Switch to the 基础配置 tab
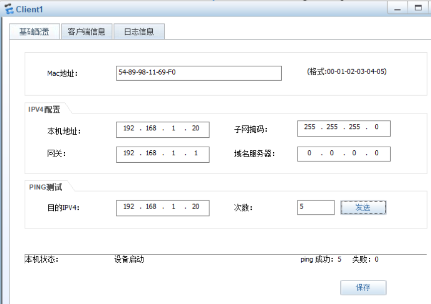Image resolution: width=431 pixels, height=304 pixels. [x=34, y=32]
